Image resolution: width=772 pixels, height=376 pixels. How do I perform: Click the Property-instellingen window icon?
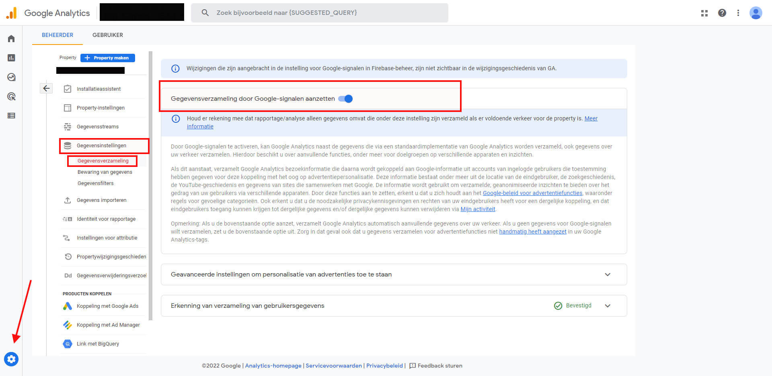point(68,108)
